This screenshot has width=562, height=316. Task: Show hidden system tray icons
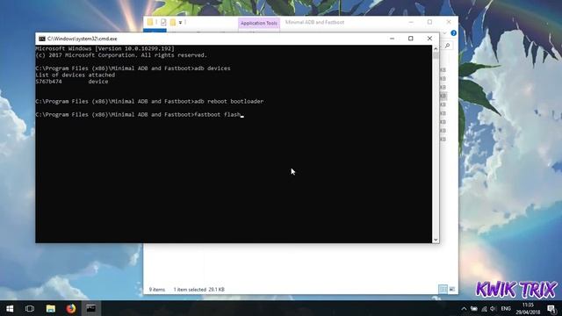[464, 308]
